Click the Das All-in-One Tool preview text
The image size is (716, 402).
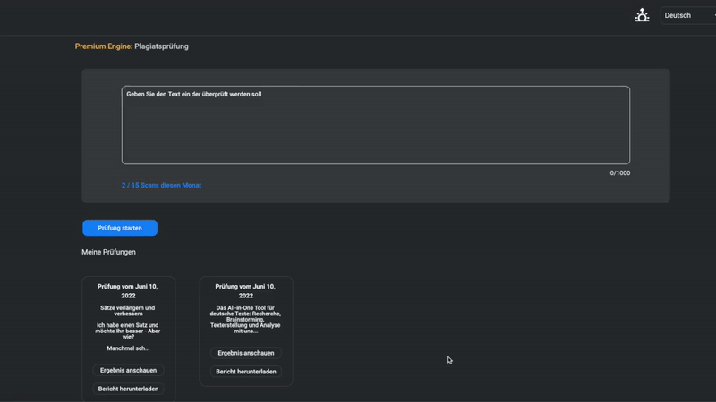[x=246, y=319]
